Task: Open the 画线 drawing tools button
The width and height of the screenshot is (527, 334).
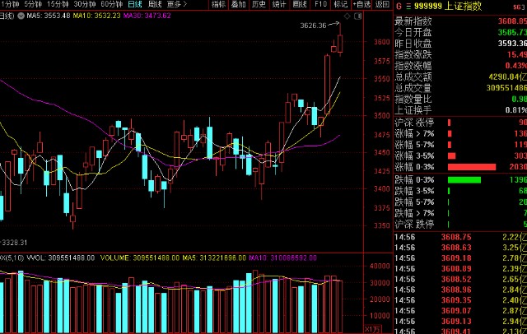Action: pos(300,4)
